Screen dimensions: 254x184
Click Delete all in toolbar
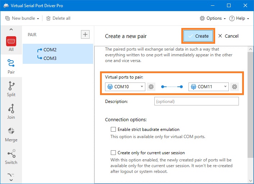58,18
